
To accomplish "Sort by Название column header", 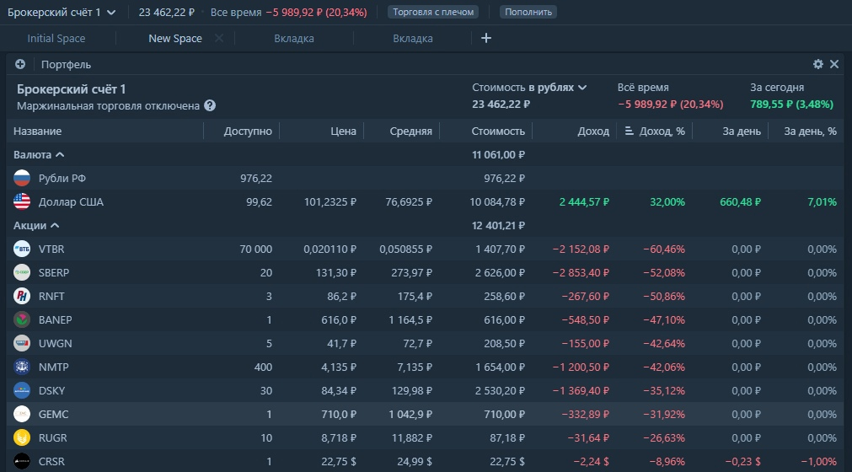I will (x=37, y=131).
